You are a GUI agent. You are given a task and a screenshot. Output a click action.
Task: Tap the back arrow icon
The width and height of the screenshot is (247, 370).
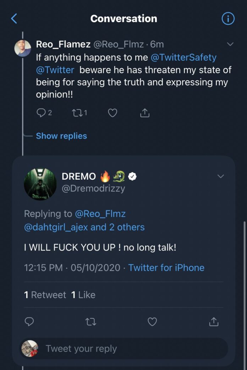(x=14, y=19)
